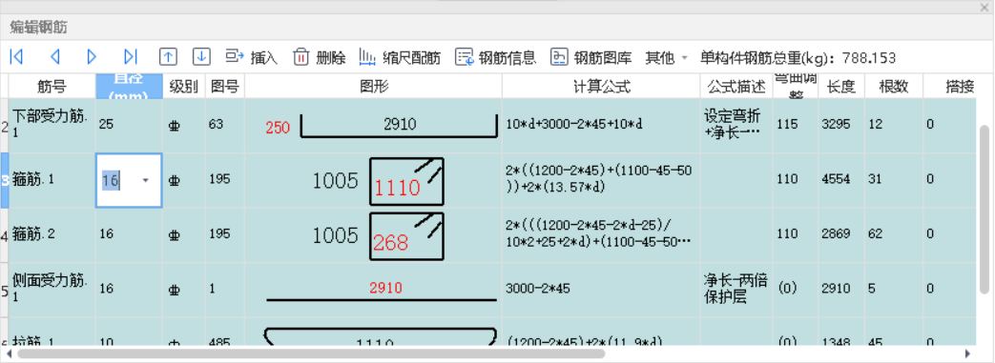Close the 编辑钢筋 panel with X

click(x=985, y=7)
